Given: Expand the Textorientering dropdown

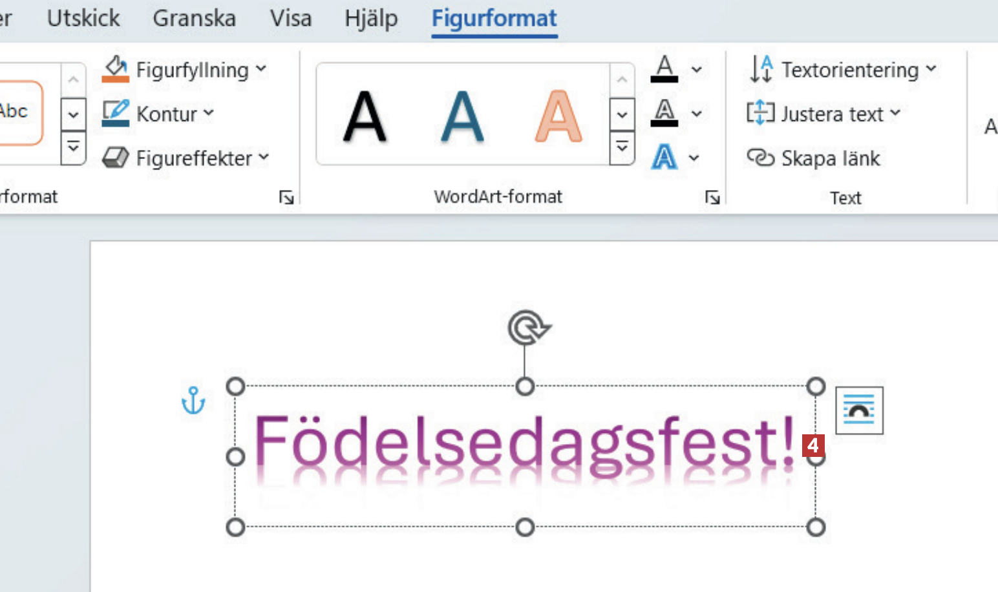Looking at the screenshot, I should click(931, 69).
